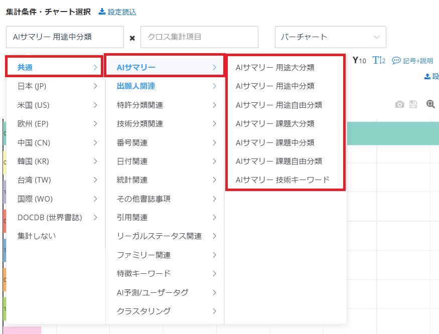Click the 設定読込 link

pyautogui.click(x=117, y=12)
